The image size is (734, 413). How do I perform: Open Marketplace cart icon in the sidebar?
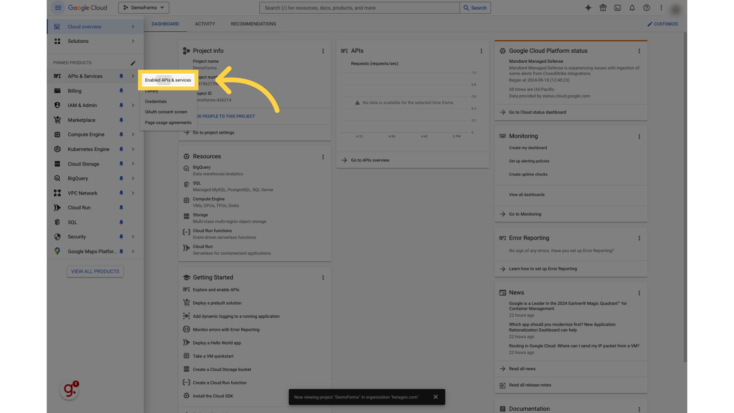coord(57,120)
